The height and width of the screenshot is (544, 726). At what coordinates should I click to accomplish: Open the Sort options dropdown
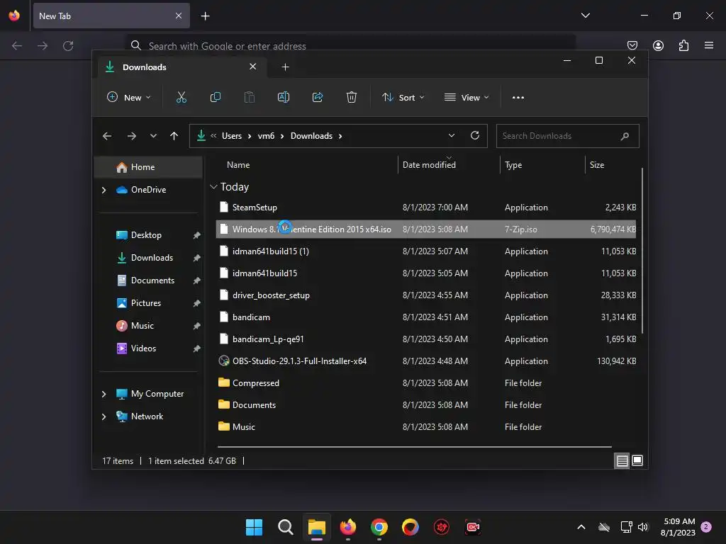(403, 98)
